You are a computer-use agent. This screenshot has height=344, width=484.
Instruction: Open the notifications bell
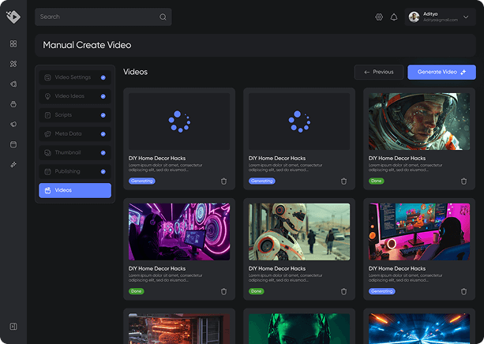click(394, 17)
